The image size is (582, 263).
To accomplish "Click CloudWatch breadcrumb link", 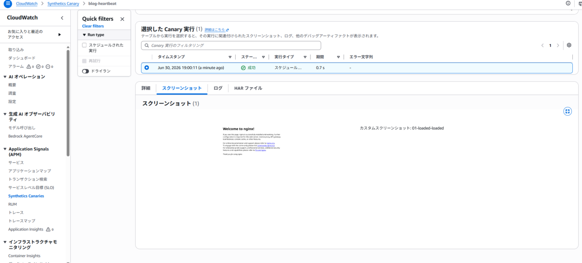I will click(27, 3).
